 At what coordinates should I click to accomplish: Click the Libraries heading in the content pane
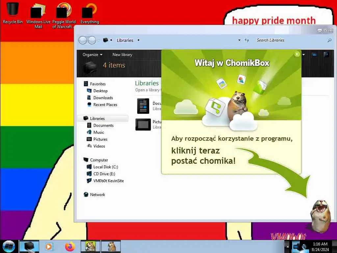pyautogui.click(x=147, y=83)
